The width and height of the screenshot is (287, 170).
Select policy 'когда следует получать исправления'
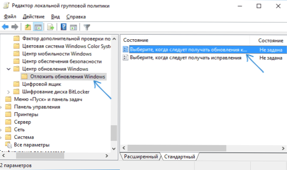(x=186, y=58)
